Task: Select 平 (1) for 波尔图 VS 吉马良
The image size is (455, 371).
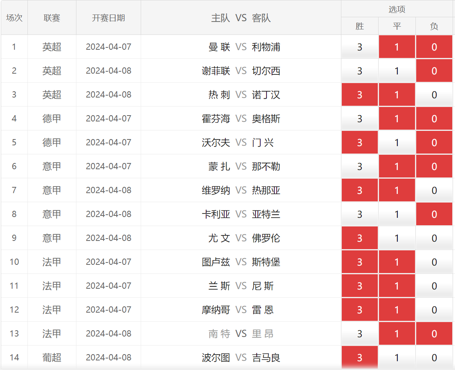Action: click(397, 357)
